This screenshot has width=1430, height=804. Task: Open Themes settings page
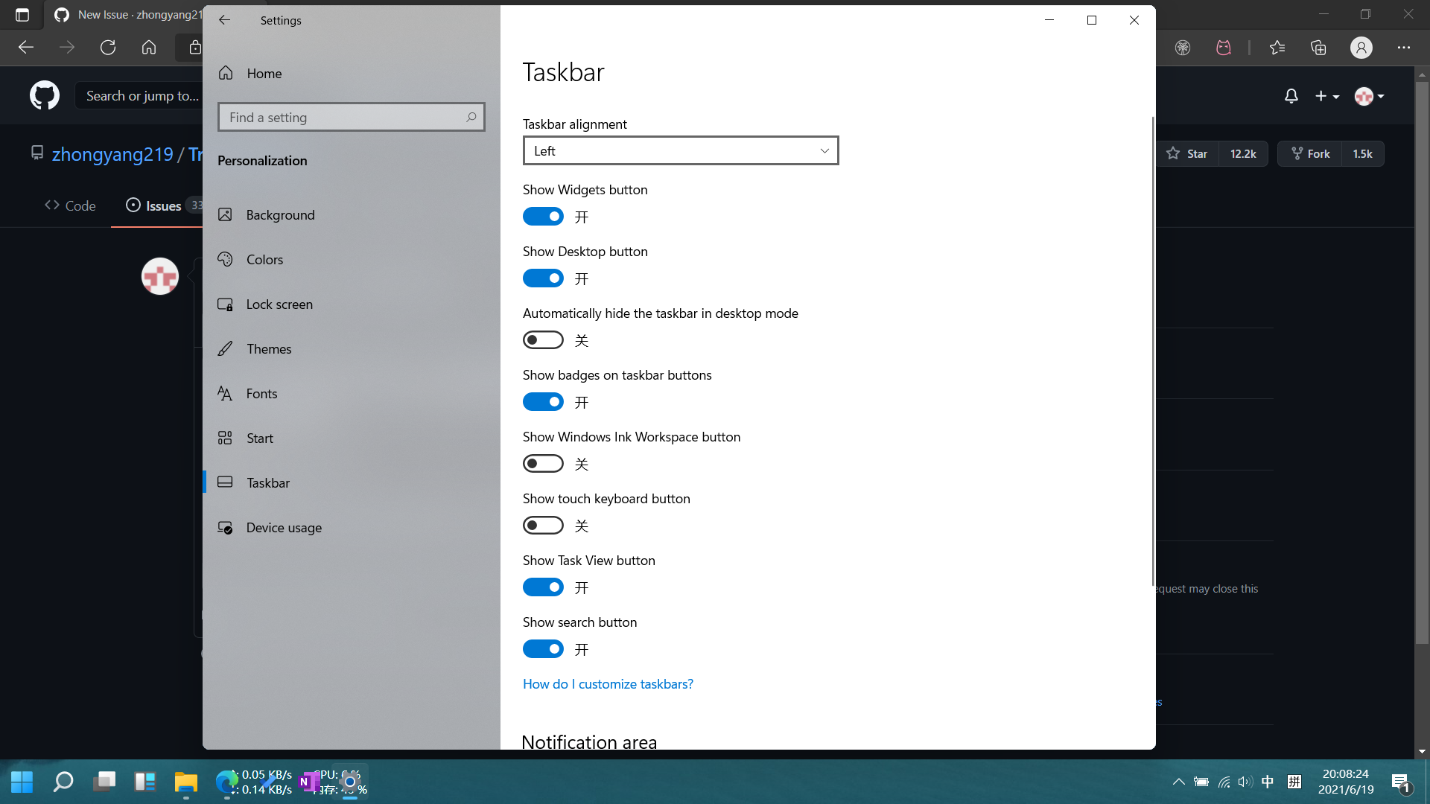351,348
